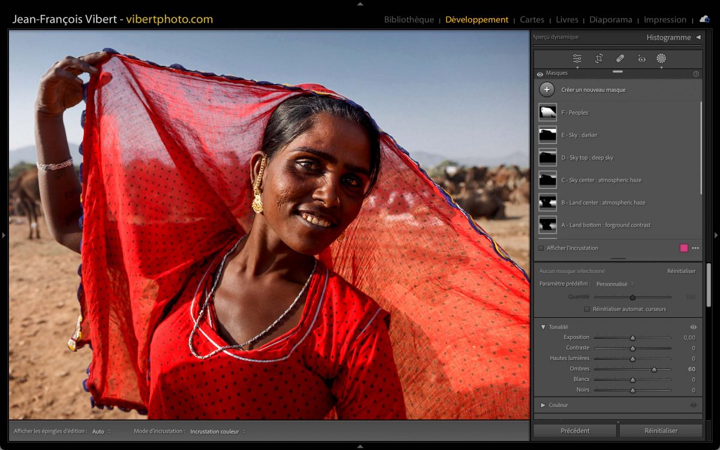Click the Masking circle tool icon
The image size is (720, 450).
(x=661, y=58)
